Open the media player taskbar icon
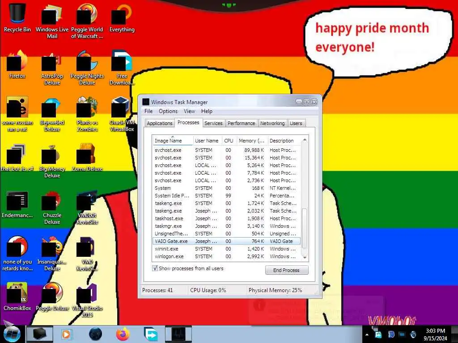 click(x=66, y=334)
